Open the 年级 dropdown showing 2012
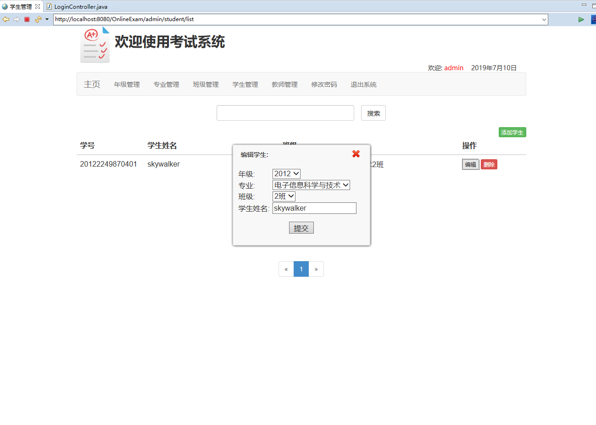Viewport: 596px width, 425px height. tap(286, 173)
